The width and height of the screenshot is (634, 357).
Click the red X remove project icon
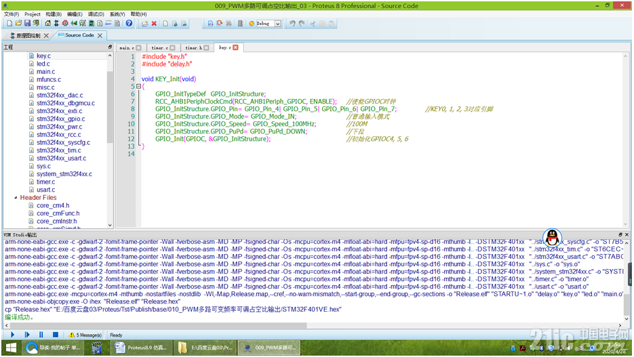click(x=154, y=24)
